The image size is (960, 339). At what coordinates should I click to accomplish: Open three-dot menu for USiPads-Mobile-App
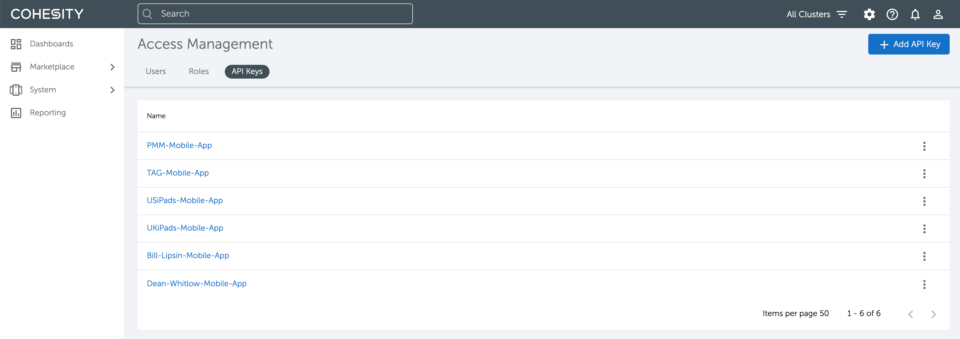924,201
